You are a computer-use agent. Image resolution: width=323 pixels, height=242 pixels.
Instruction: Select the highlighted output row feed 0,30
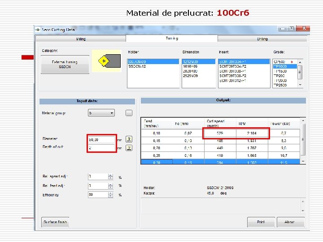point(220,162)
